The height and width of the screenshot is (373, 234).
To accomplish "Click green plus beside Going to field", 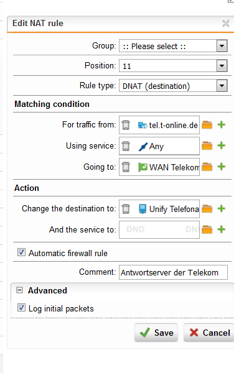I will tap(222, 167).
